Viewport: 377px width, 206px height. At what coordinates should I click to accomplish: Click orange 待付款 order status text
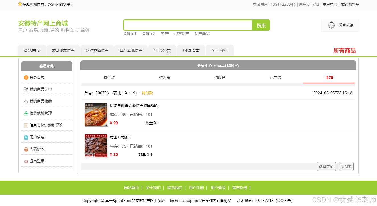click(147, 93)
